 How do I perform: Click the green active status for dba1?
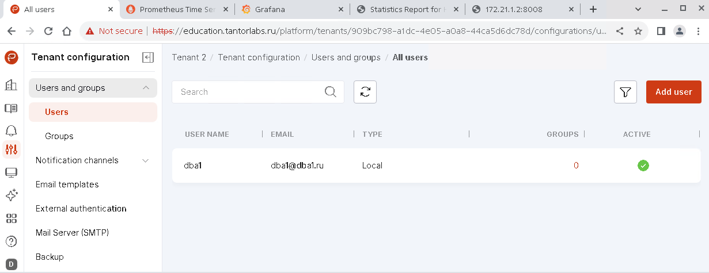[x=643, y=166]
